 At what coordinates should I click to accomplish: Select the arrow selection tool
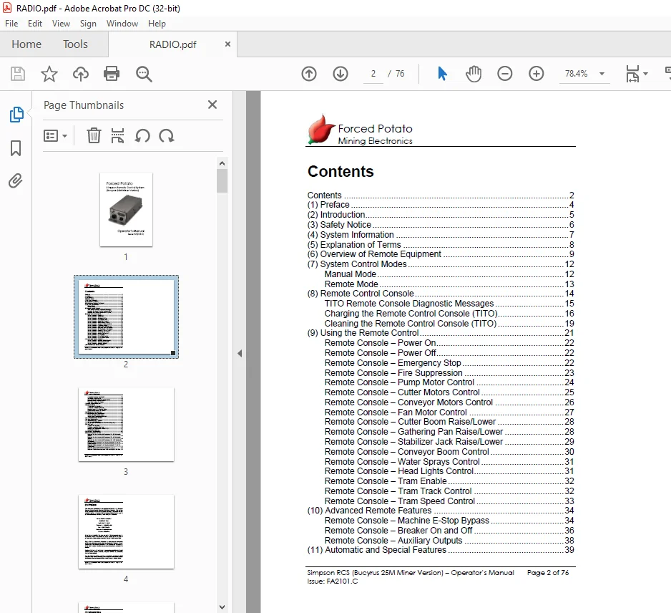coord(443,74)
